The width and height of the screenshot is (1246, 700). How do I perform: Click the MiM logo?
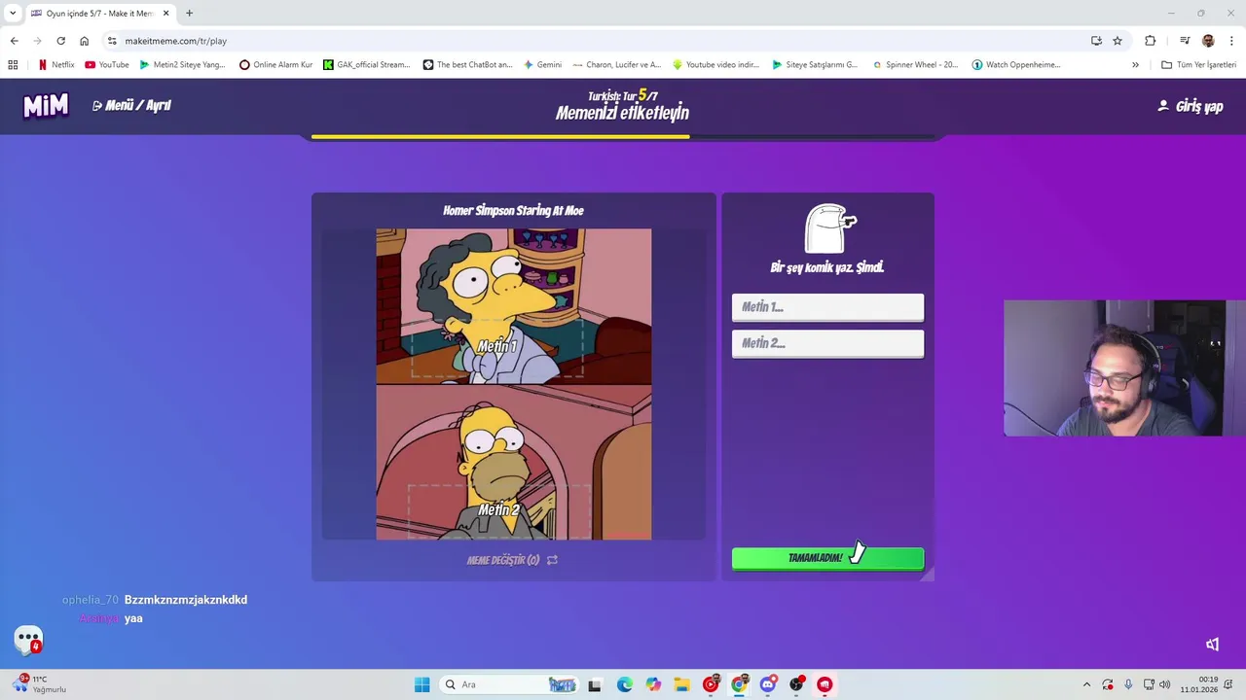[46, 105]
